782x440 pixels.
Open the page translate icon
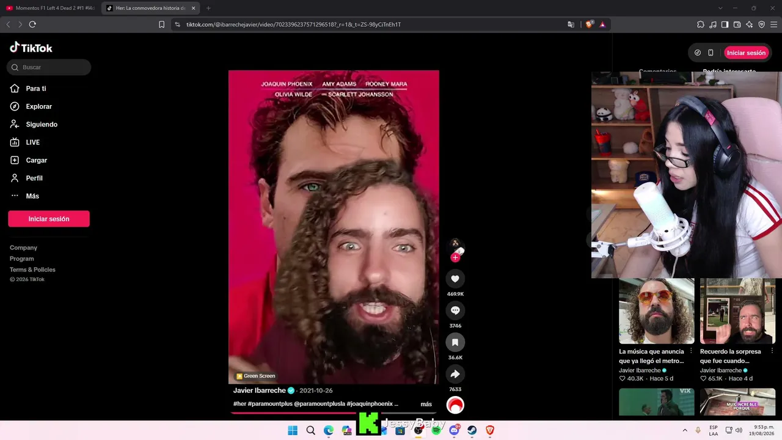pos(571,24)
